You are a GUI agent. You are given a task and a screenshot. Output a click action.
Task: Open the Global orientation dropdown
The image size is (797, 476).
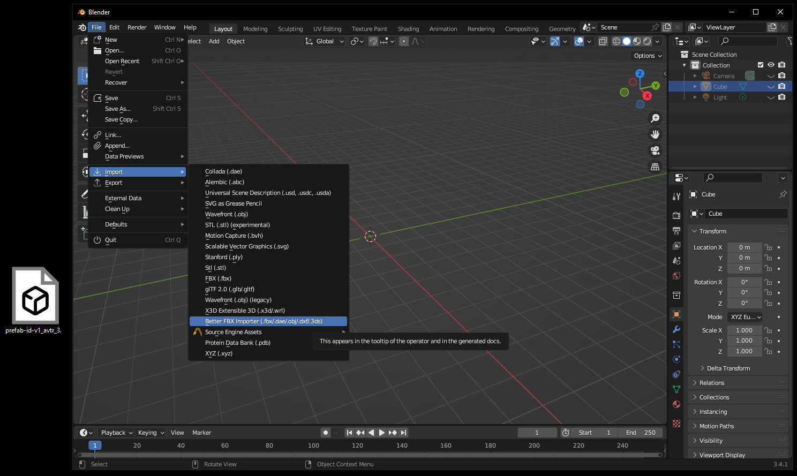(325, 41)
